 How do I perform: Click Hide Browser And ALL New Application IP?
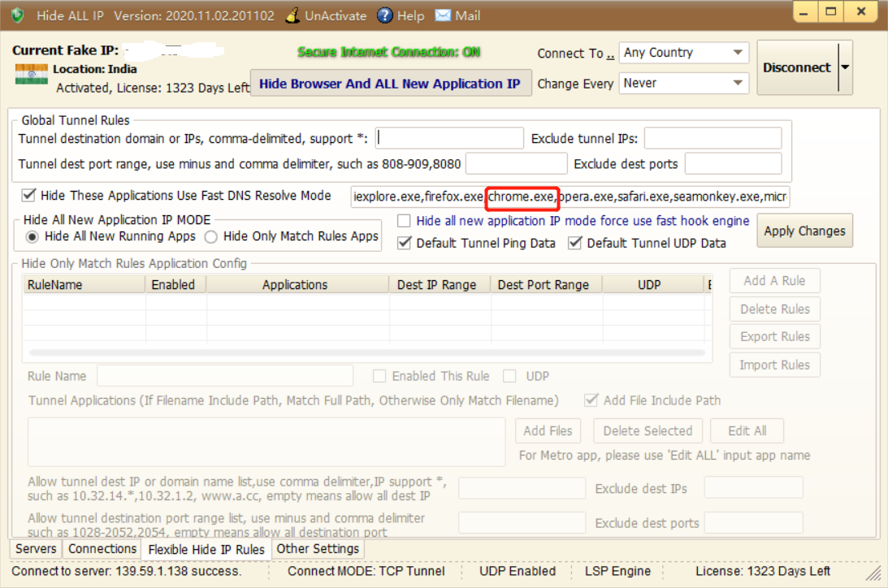[390, 84]
